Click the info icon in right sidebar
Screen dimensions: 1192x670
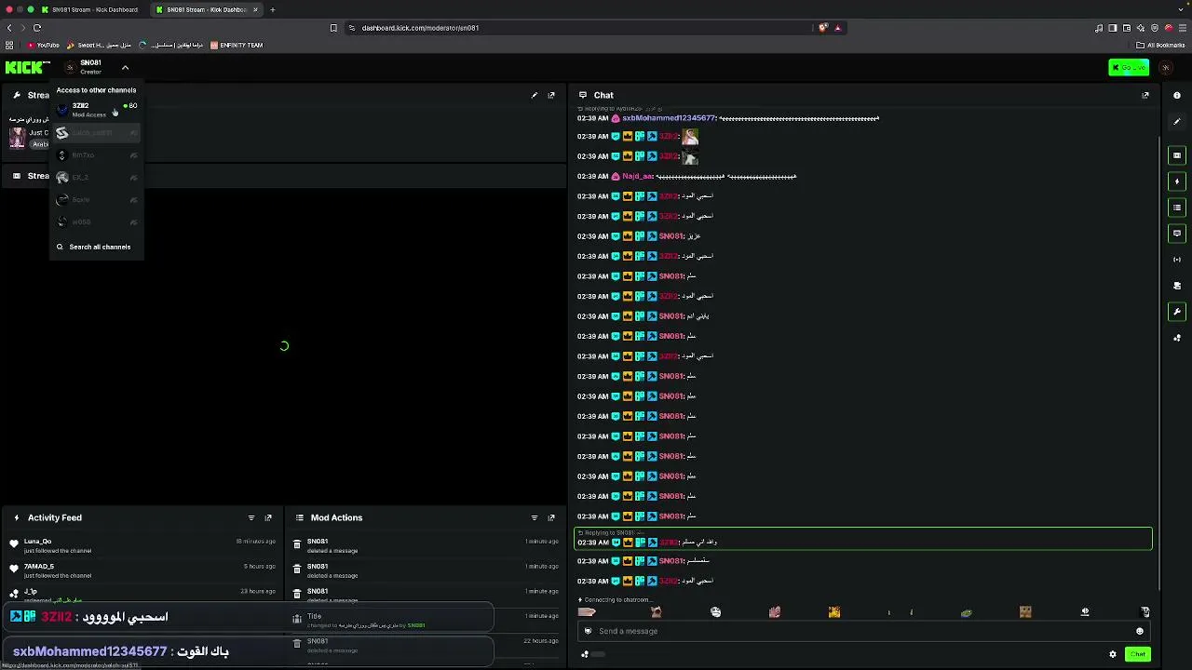[1177, 95]
